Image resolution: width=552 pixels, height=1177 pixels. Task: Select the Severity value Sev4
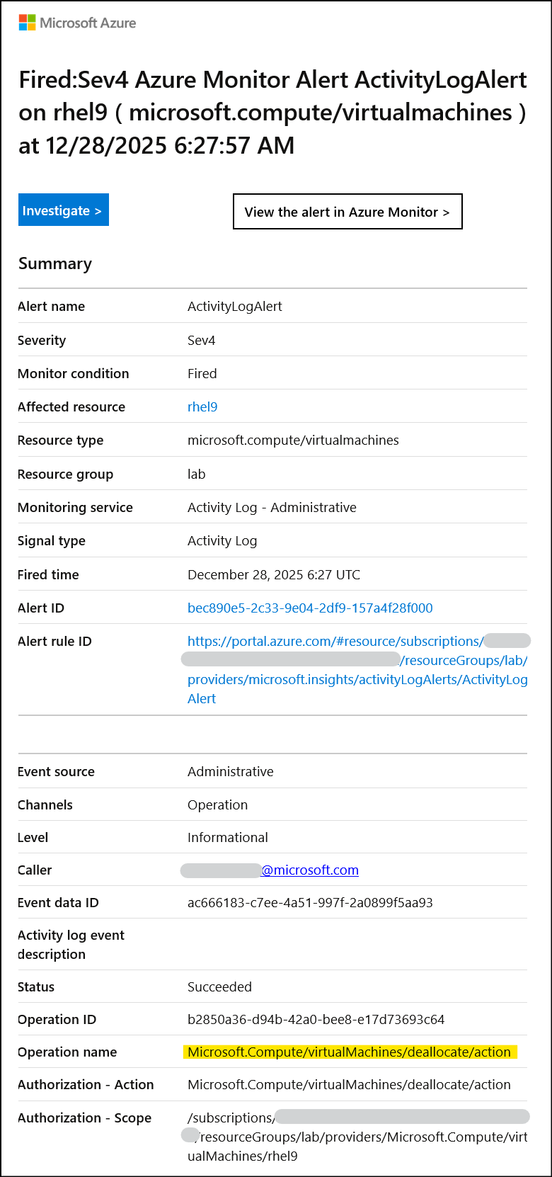tap(202, 341)
